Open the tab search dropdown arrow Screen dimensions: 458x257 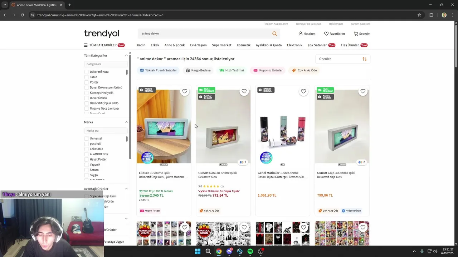(x=4, y=5)
